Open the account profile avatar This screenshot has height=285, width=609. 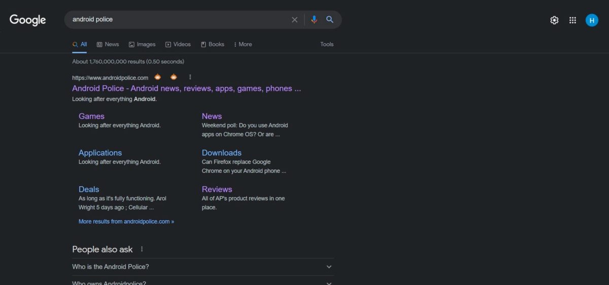[592, 20]
